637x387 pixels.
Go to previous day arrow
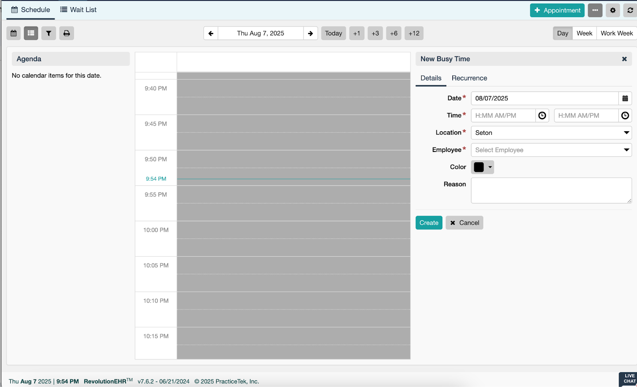click(x=211, y=33)
